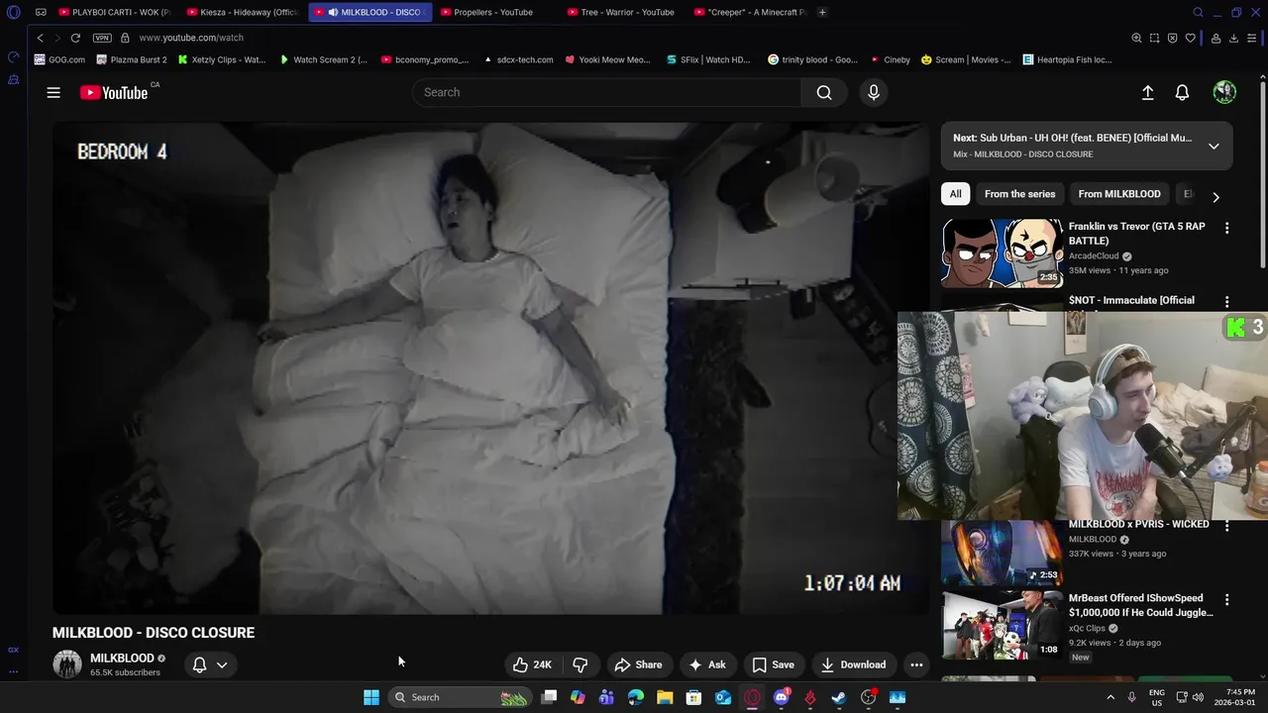Open taskbar volume control
The height and width of the screenshot is (713, 1268).
[x=1198, y=697]
